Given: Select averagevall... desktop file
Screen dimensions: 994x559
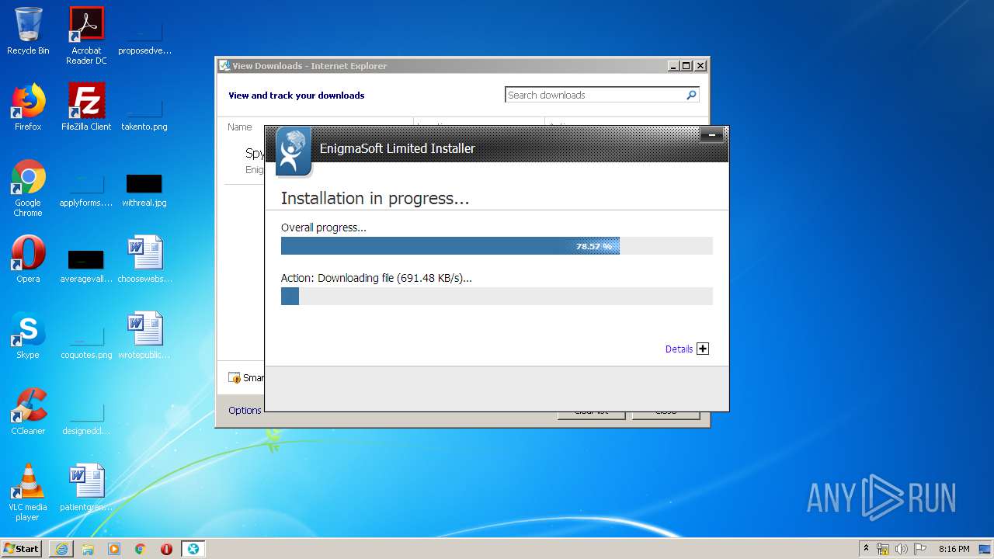Looking at the screenshot, I should coord(86,265).
